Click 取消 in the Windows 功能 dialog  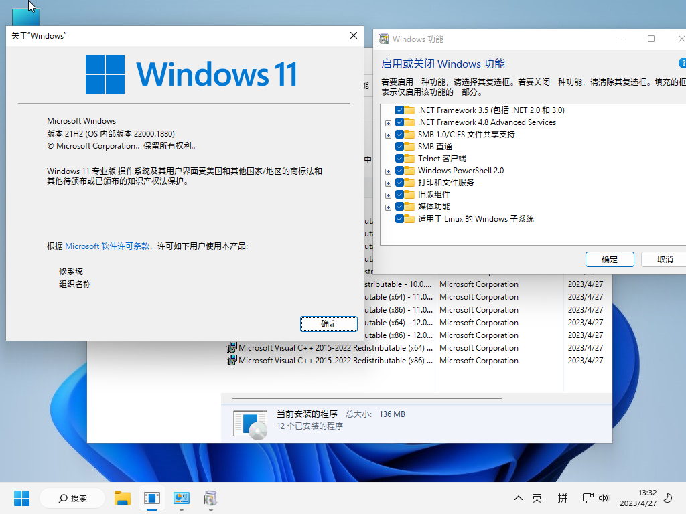[665, 259]
